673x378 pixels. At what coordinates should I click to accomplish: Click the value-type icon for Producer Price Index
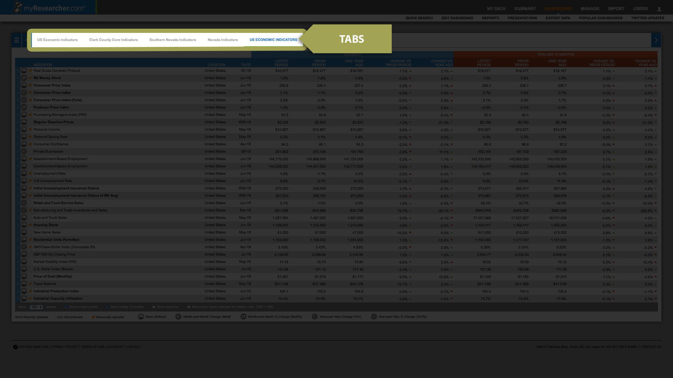tap(24, 107)
